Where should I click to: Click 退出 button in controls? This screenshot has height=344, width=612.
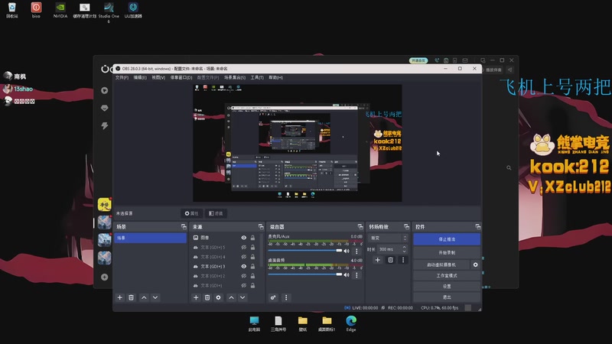point(447,297)
